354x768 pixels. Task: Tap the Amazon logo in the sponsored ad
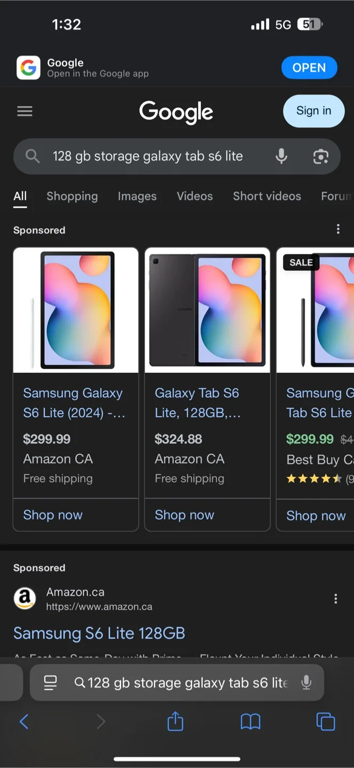click(24, 598)
